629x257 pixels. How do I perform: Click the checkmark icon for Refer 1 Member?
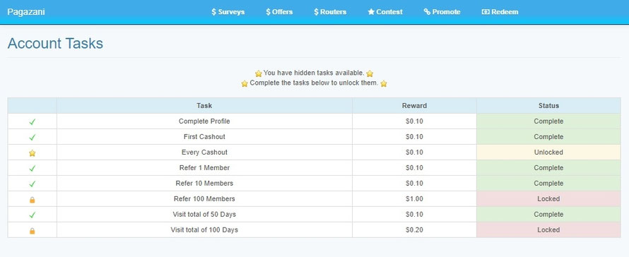tap(32, 169)
